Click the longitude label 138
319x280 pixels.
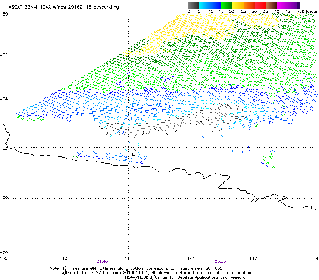click(x=66, y=258)
